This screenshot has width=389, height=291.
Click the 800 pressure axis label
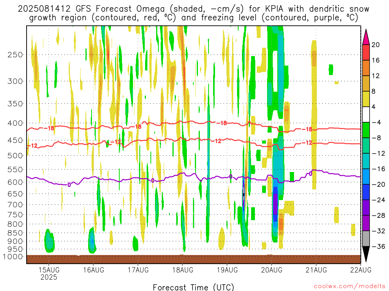(15, 224)
